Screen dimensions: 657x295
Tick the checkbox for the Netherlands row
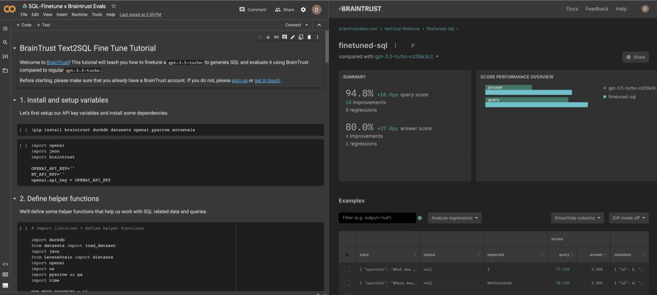(x=347, y=283)
